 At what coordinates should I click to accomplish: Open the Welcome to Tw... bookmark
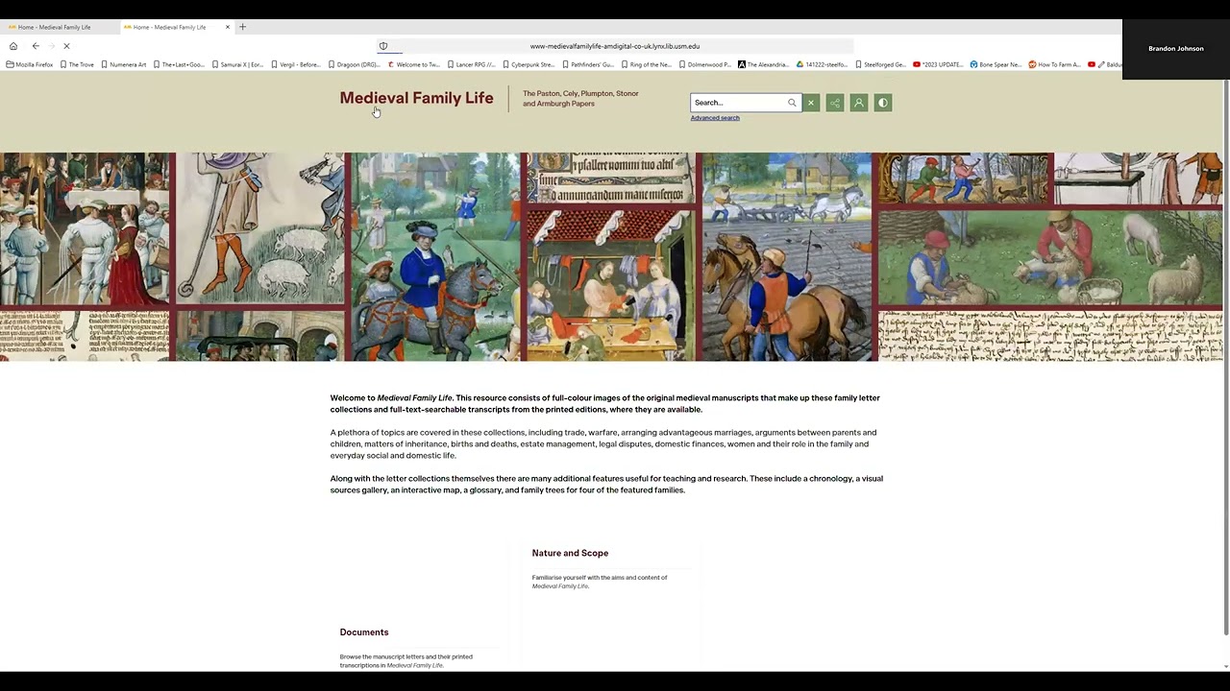[x=414, y=64]
